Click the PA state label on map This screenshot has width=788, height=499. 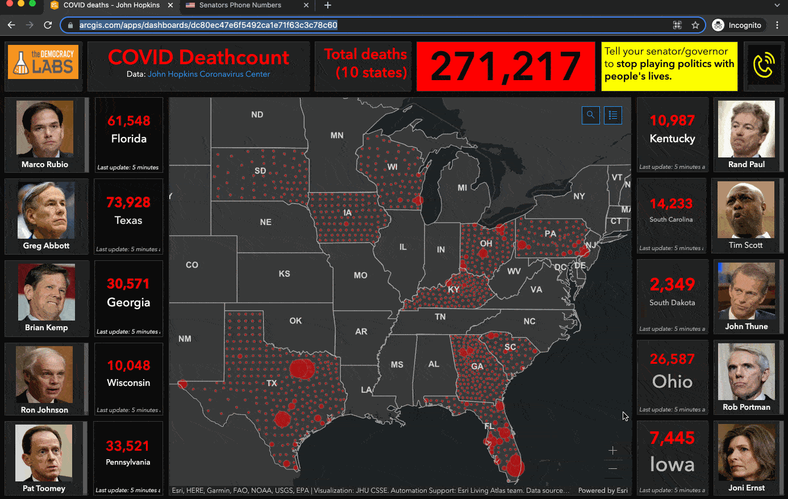(x=550, y=234)
